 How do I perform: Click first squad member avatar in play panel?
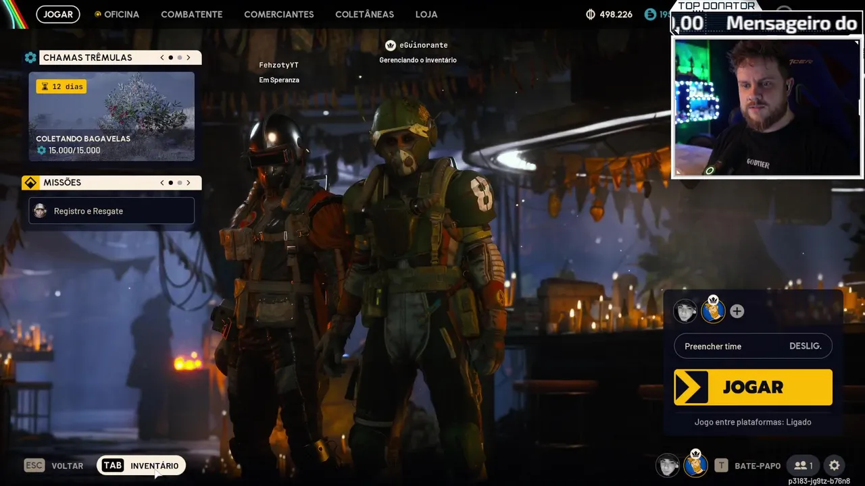point(685,311)
